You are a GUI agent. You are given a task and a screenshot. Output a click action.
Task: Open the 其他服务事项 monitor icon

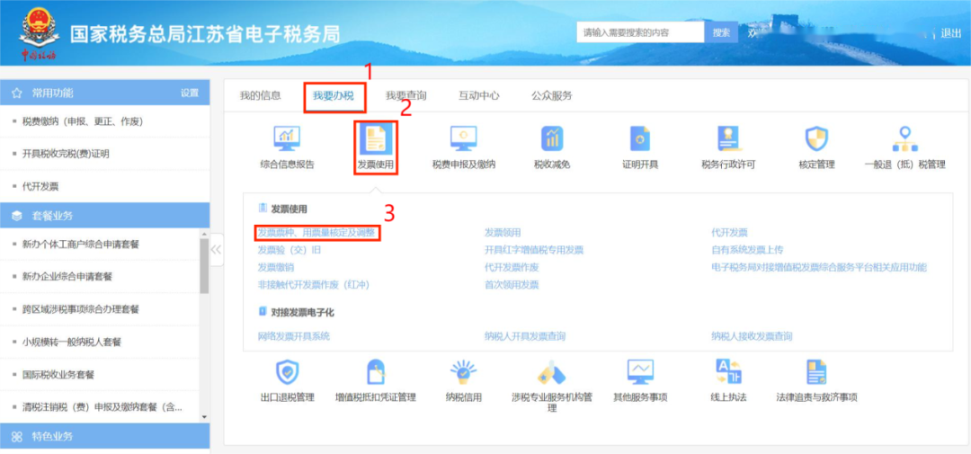click(640, 372)
